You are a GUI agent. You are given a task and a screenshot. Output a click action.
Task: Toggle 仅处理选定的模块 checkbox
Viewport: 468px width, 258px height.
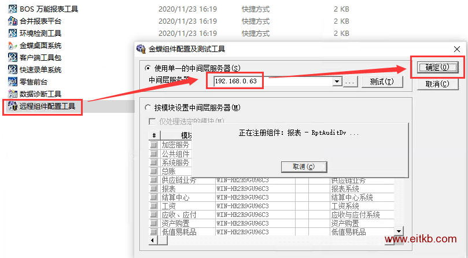tap(152, 121)
